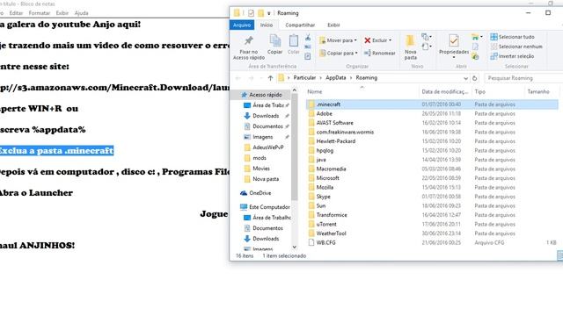The image size is (563, 316).
Task: Click the Edit icon in Abrir group
Action: pyautogui.click(x=475, y=47)
